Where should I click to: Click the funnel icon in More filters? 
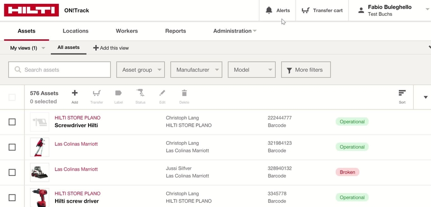289,70
